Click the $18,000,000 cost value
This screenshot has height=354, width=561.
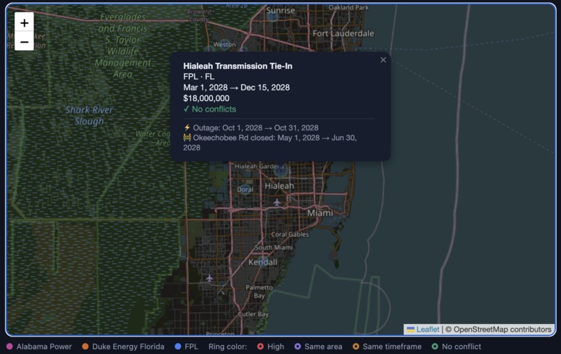(206, 98)
